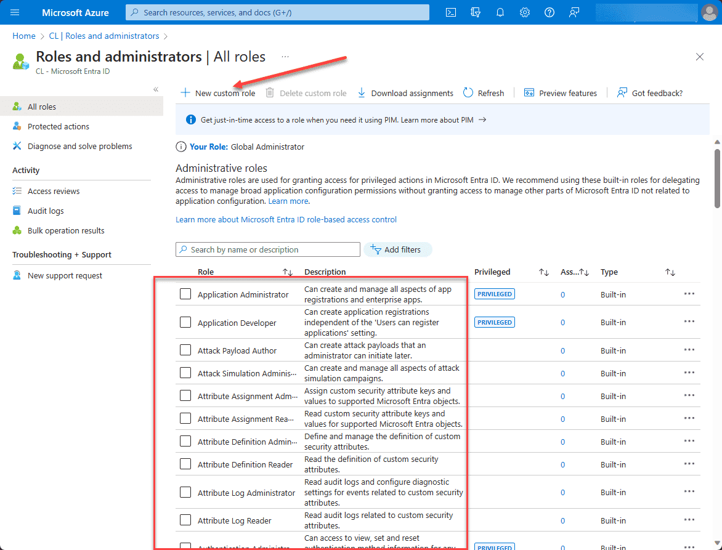
Task: Click the PRIVILEGED badge on Application Developer
Action: pyautogui.click(x=495, y=322)
